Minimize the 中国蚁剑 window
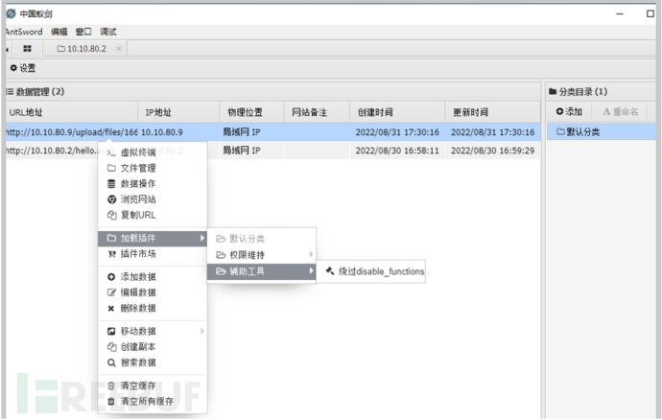This screenshot has width=662, height=420. 620,14
